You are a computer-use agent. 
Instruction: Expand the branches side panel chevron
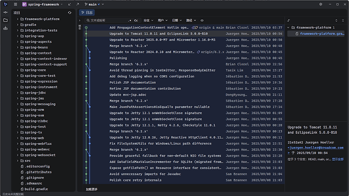click(x=80, y=20)
